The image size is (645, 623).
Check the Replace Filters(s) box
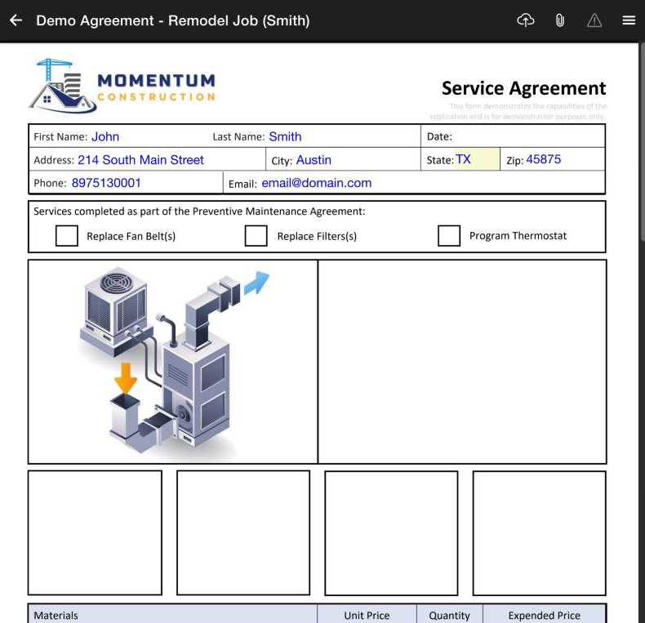pyautogui.click(x=256, y=236)
